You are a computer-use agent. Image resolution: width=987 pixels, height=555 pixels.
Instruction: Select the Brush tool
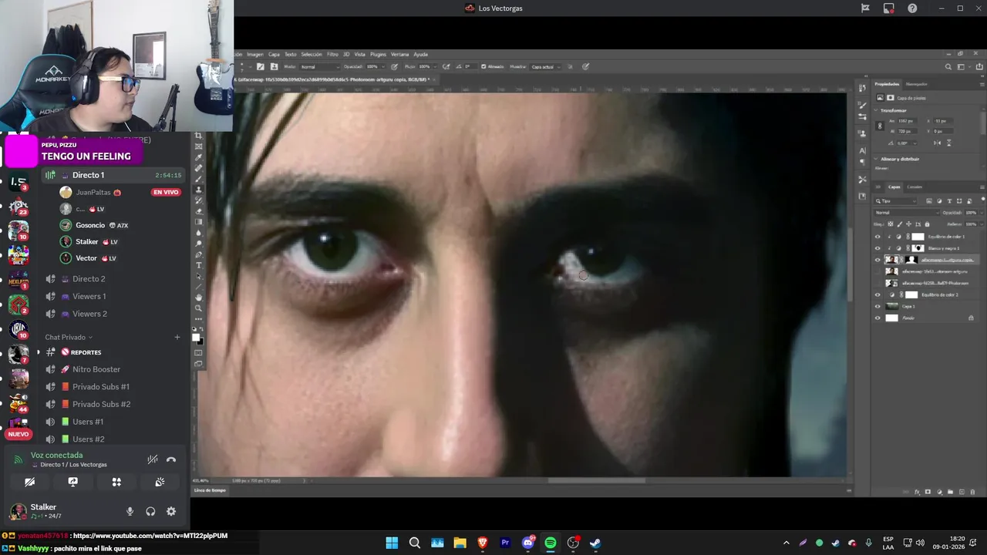pyautogui.click(x=199, y=179)
